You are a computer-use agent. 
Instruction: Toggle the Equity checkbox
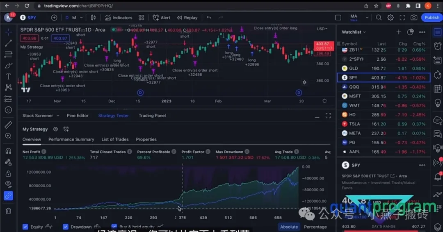click(25, 227)
